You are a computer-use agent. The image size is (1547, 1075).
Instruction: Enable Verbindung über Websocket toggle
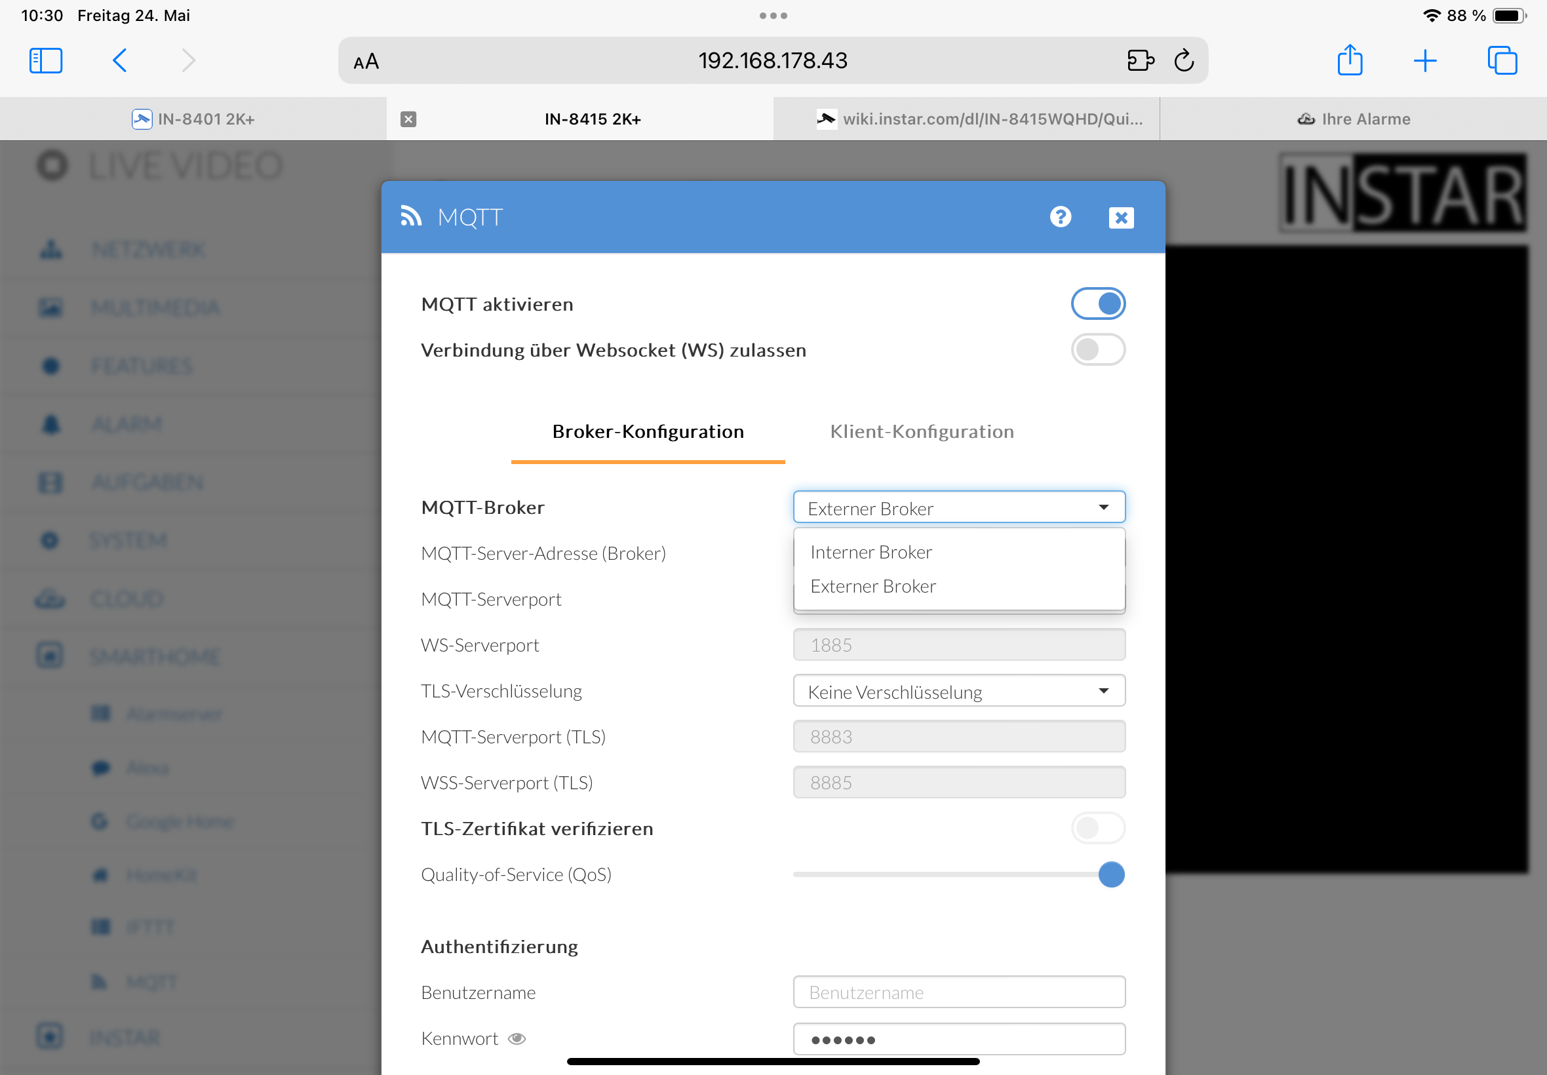tap(1097, 349)
